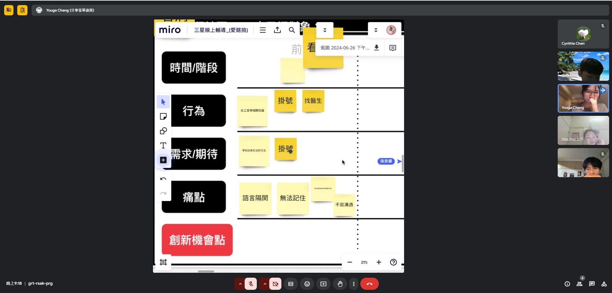Viewport: 612px width, 293px height.
Task: Open the Miro main hamburger menu
Action: point(263,30)
